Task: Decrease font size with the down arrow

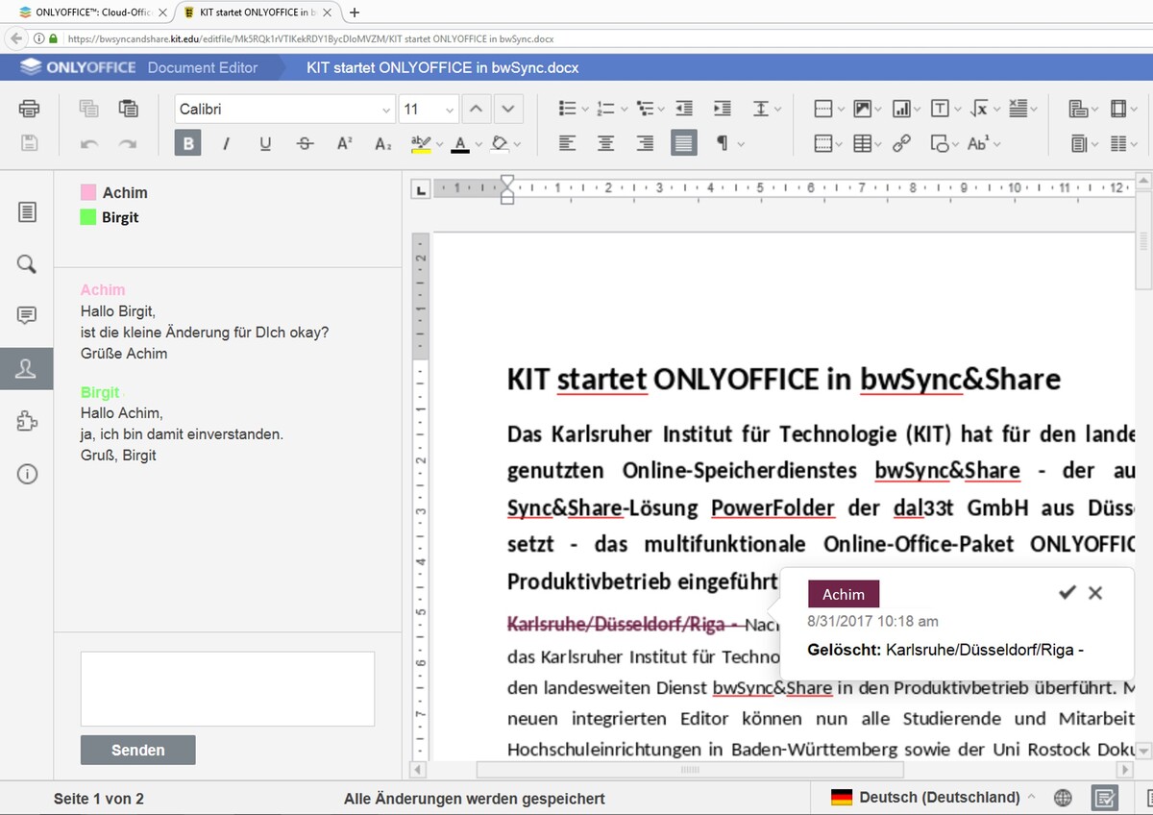Action: coord(508,109)
